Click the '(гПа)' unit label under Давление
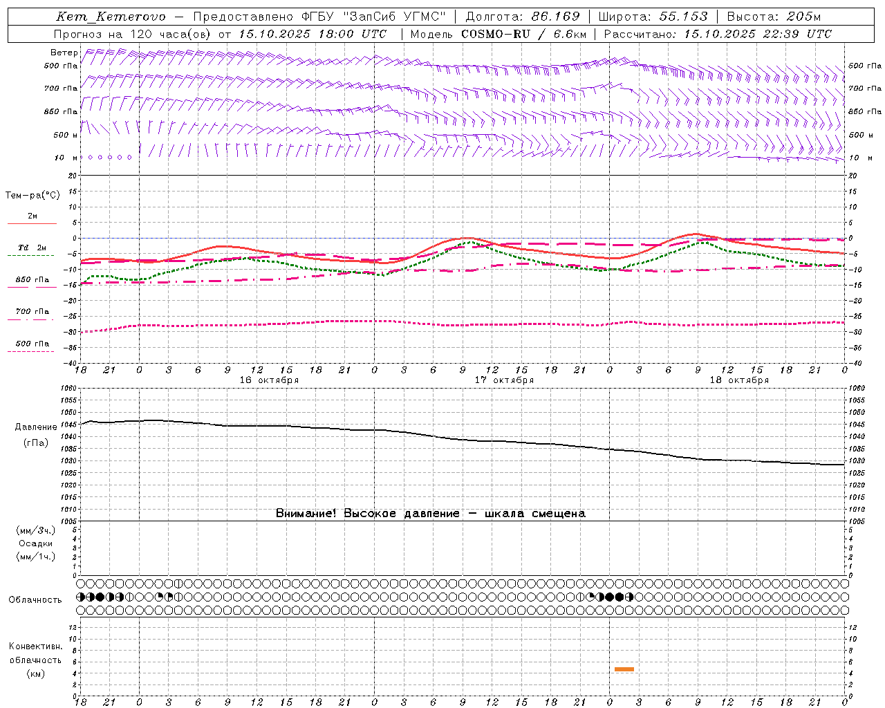 36,442
